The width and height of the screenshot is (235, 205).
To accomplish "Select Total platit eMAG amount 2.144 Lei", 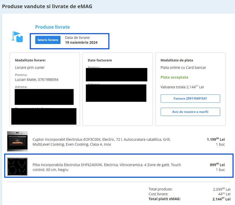I will 221,199.
